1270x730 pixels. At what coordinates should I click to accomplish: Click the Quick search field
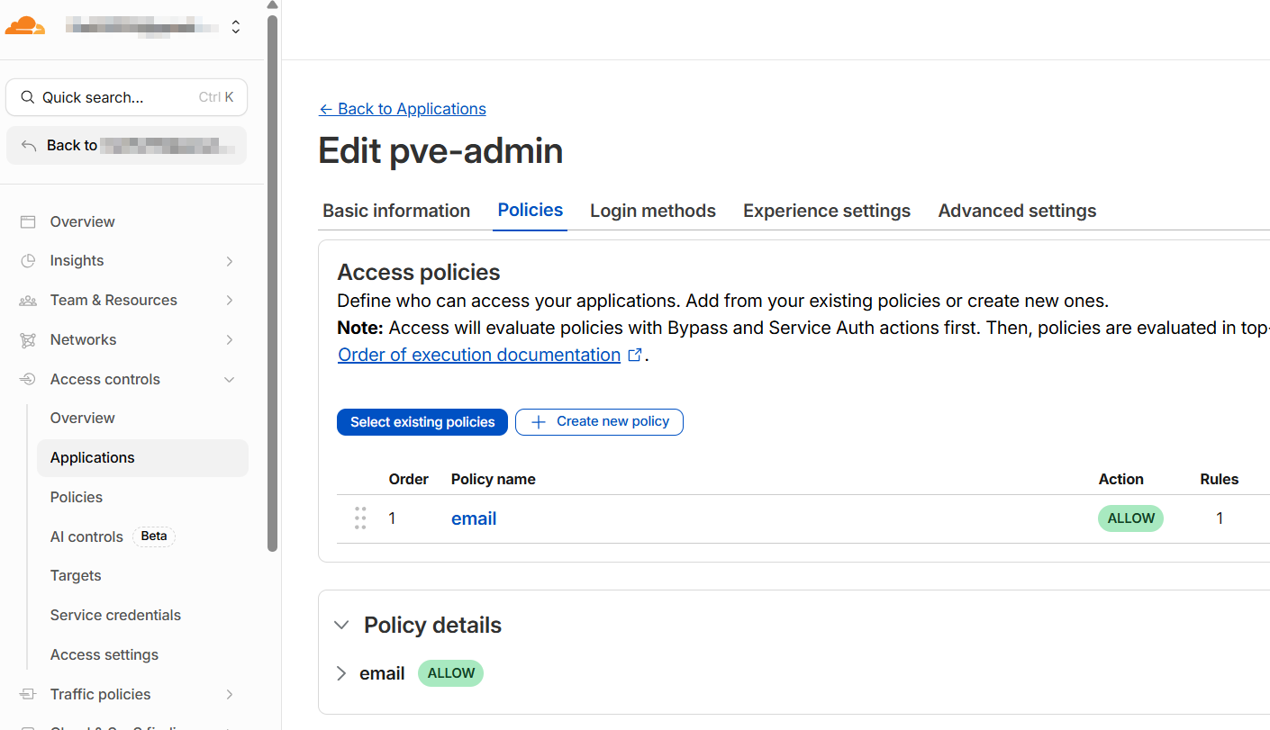pos(127,97)
